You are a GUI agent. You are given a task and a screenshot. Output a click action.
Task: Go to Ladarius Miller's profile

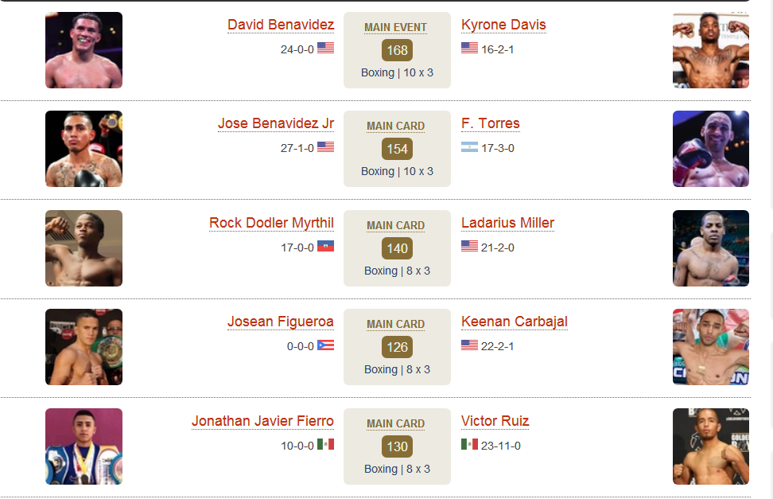(x=507, y=223)
